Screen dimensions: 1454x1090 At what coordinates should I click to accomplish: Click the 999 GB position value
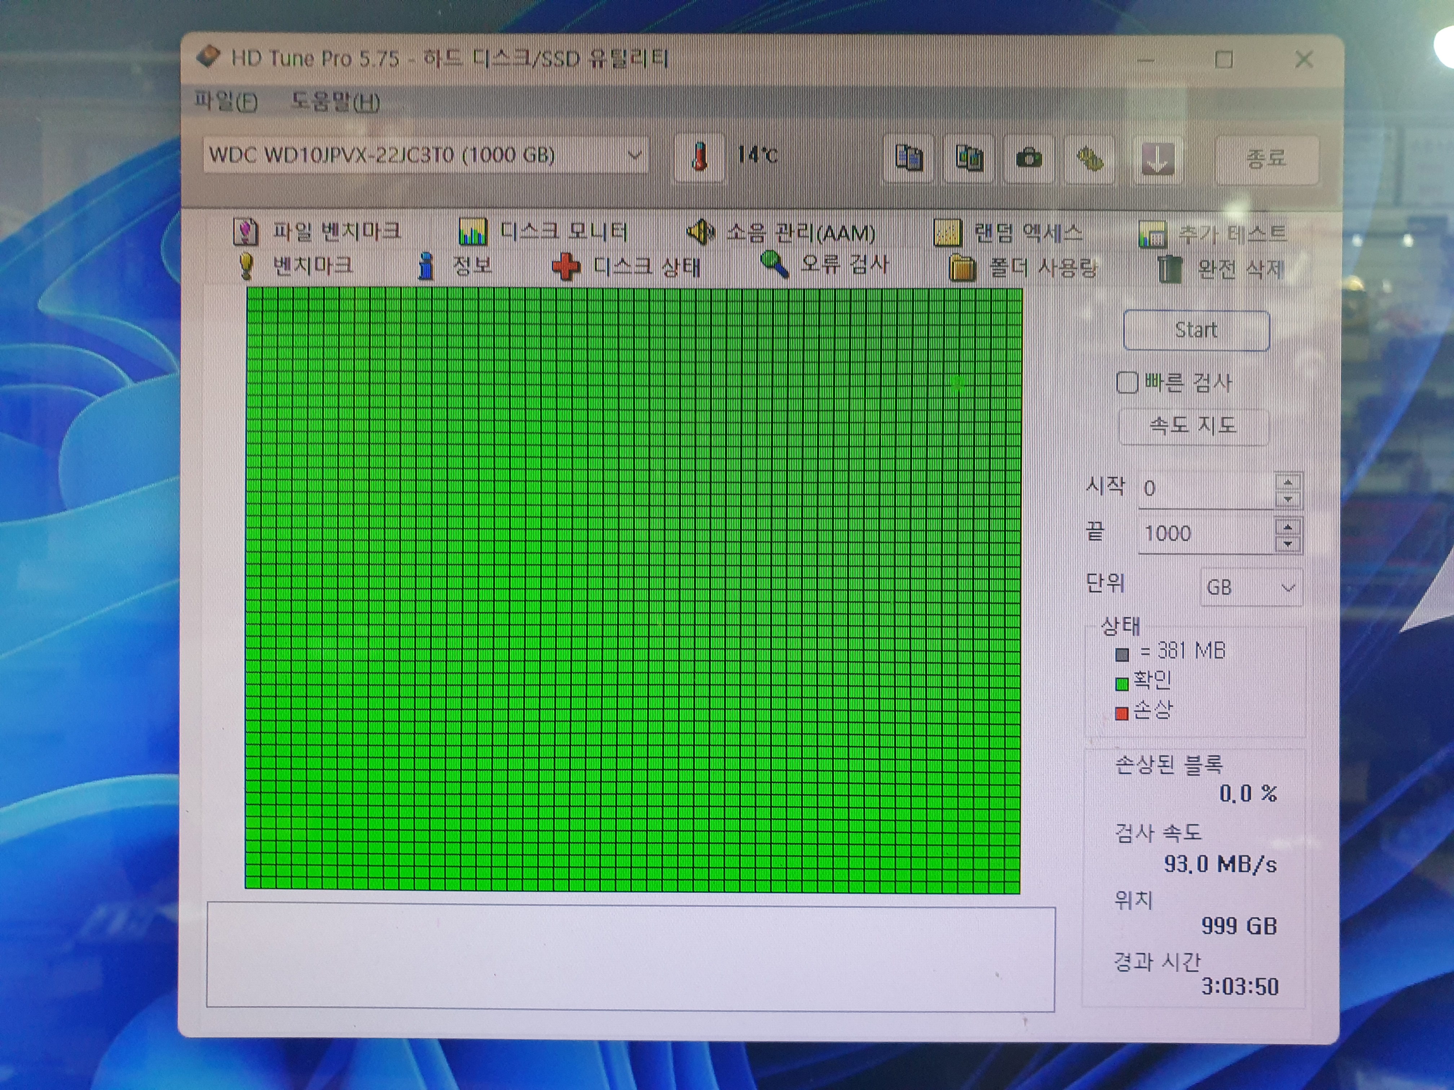pyautogui.click(x=1240, y=926)
